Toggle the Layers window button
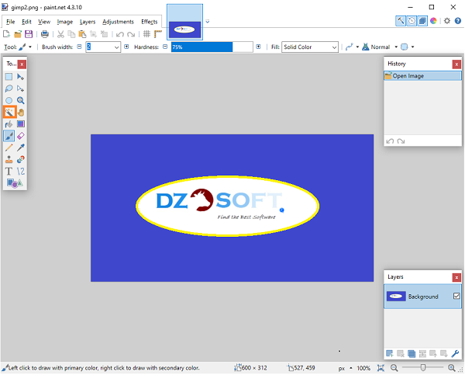465x375 pixels. (x=422, y=21)
